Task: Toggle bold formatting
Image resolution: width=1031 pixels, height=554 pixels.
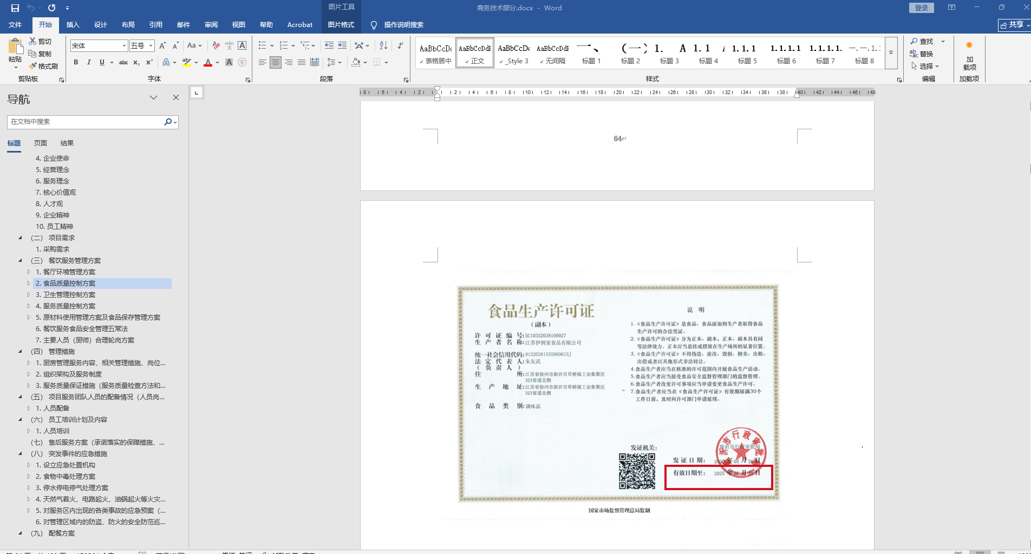Action: pos(76,62)
